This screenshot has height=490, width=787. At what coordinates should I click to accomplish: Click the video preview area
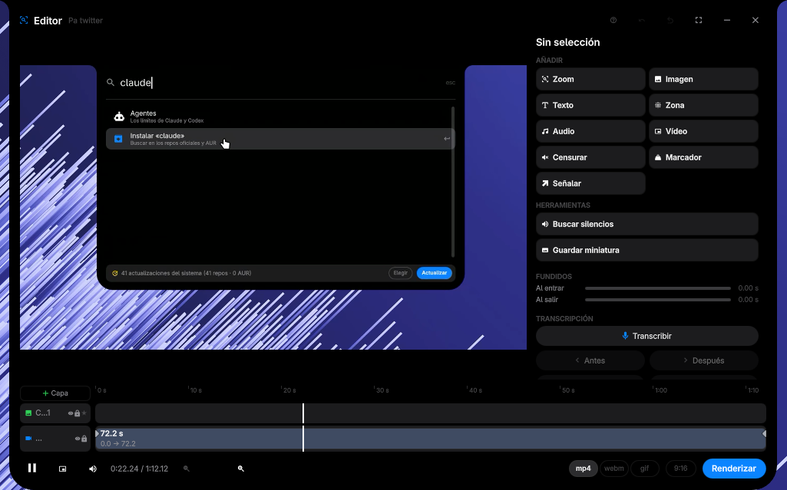pyautogui.click(x=273, y=207)
